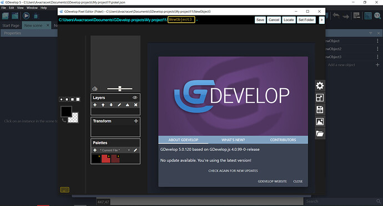Create a new palette with plus icon

95,150
